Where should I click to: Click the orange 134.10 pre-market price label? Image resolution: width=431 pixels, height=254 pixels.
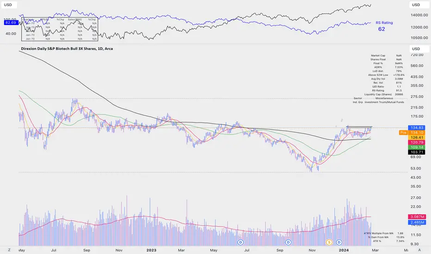(x=417, y=133)
